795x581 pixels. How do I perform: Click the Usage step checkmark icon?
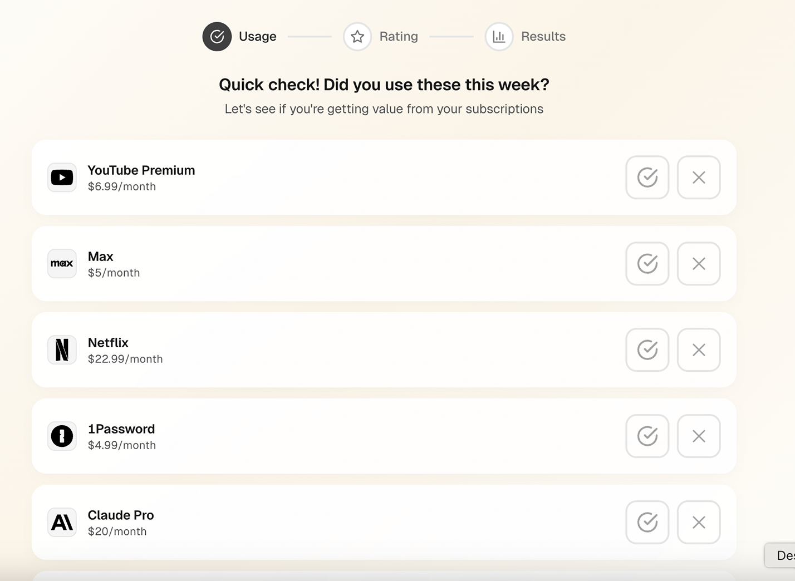[x=217, y=37]
